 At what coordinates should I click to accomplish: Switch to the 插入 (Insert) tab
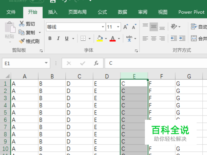(x=53, y=12)
